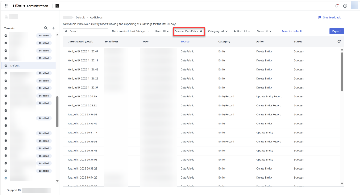Sort by Date created (Local) column
Image resolution: width=360 pixels, height=195 pixels.
coord(80,42)
